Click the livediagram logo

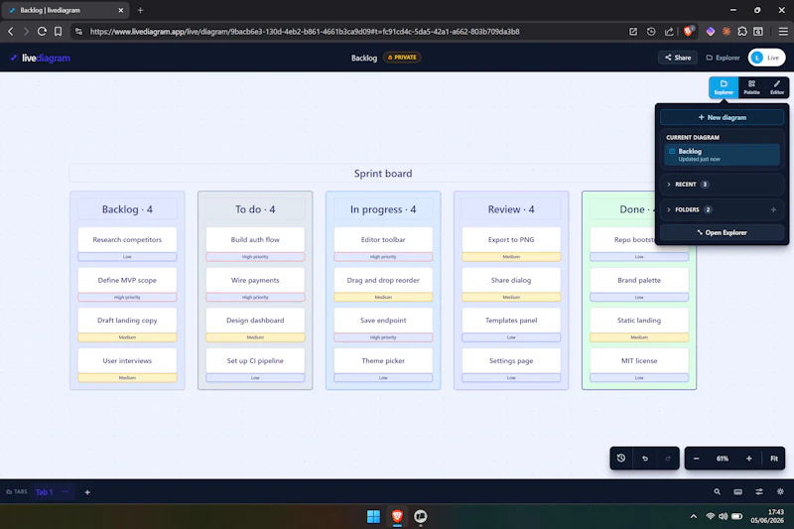point(40,59)
